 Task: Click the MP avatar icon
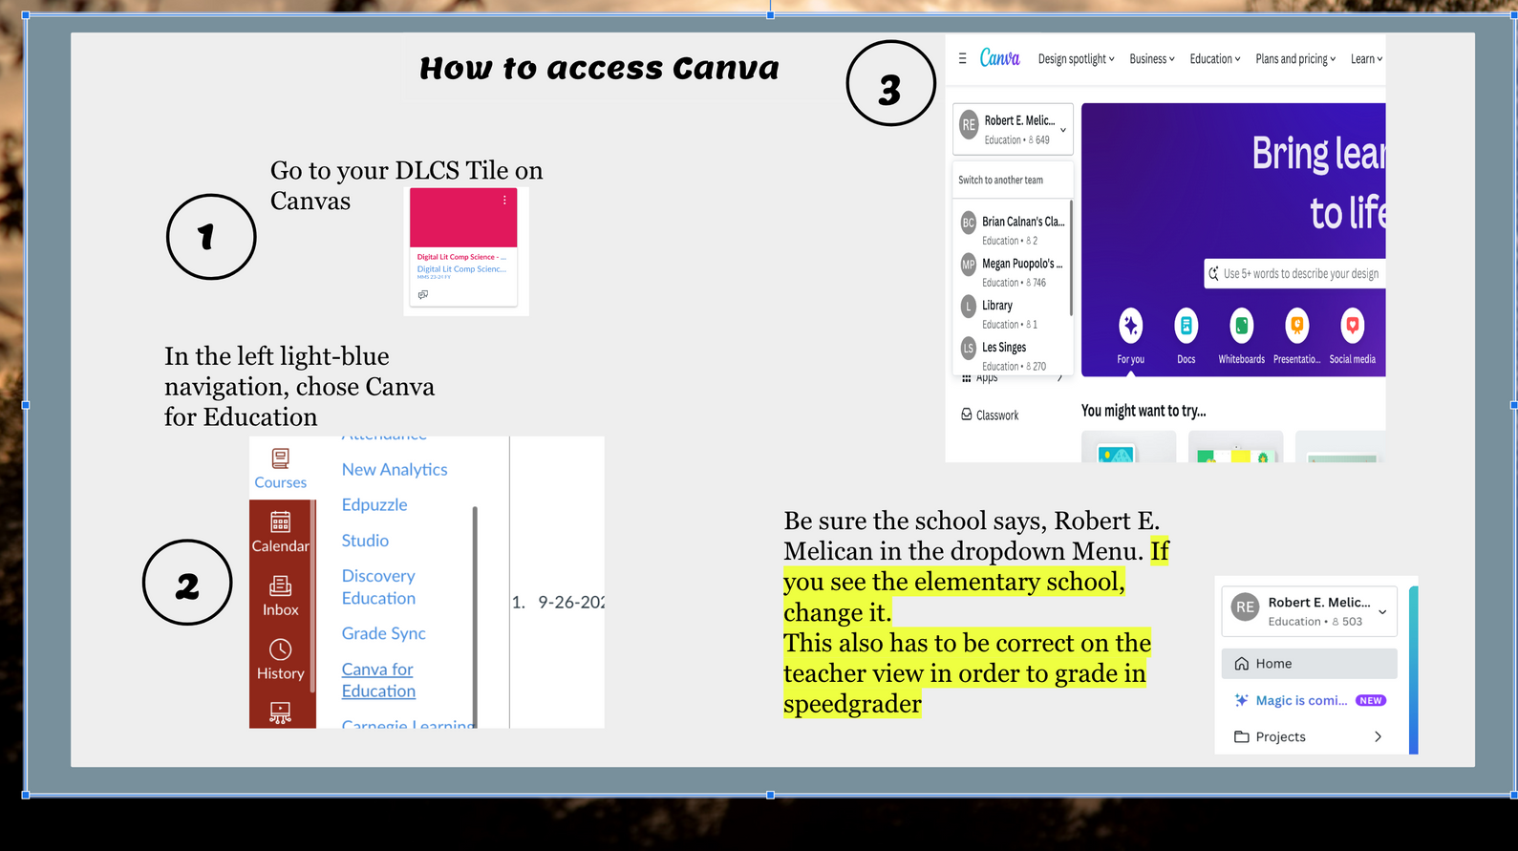969,265
